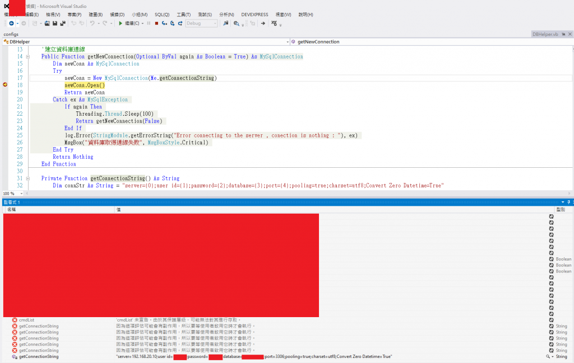Select the configs tab

[x=11, y=34]
